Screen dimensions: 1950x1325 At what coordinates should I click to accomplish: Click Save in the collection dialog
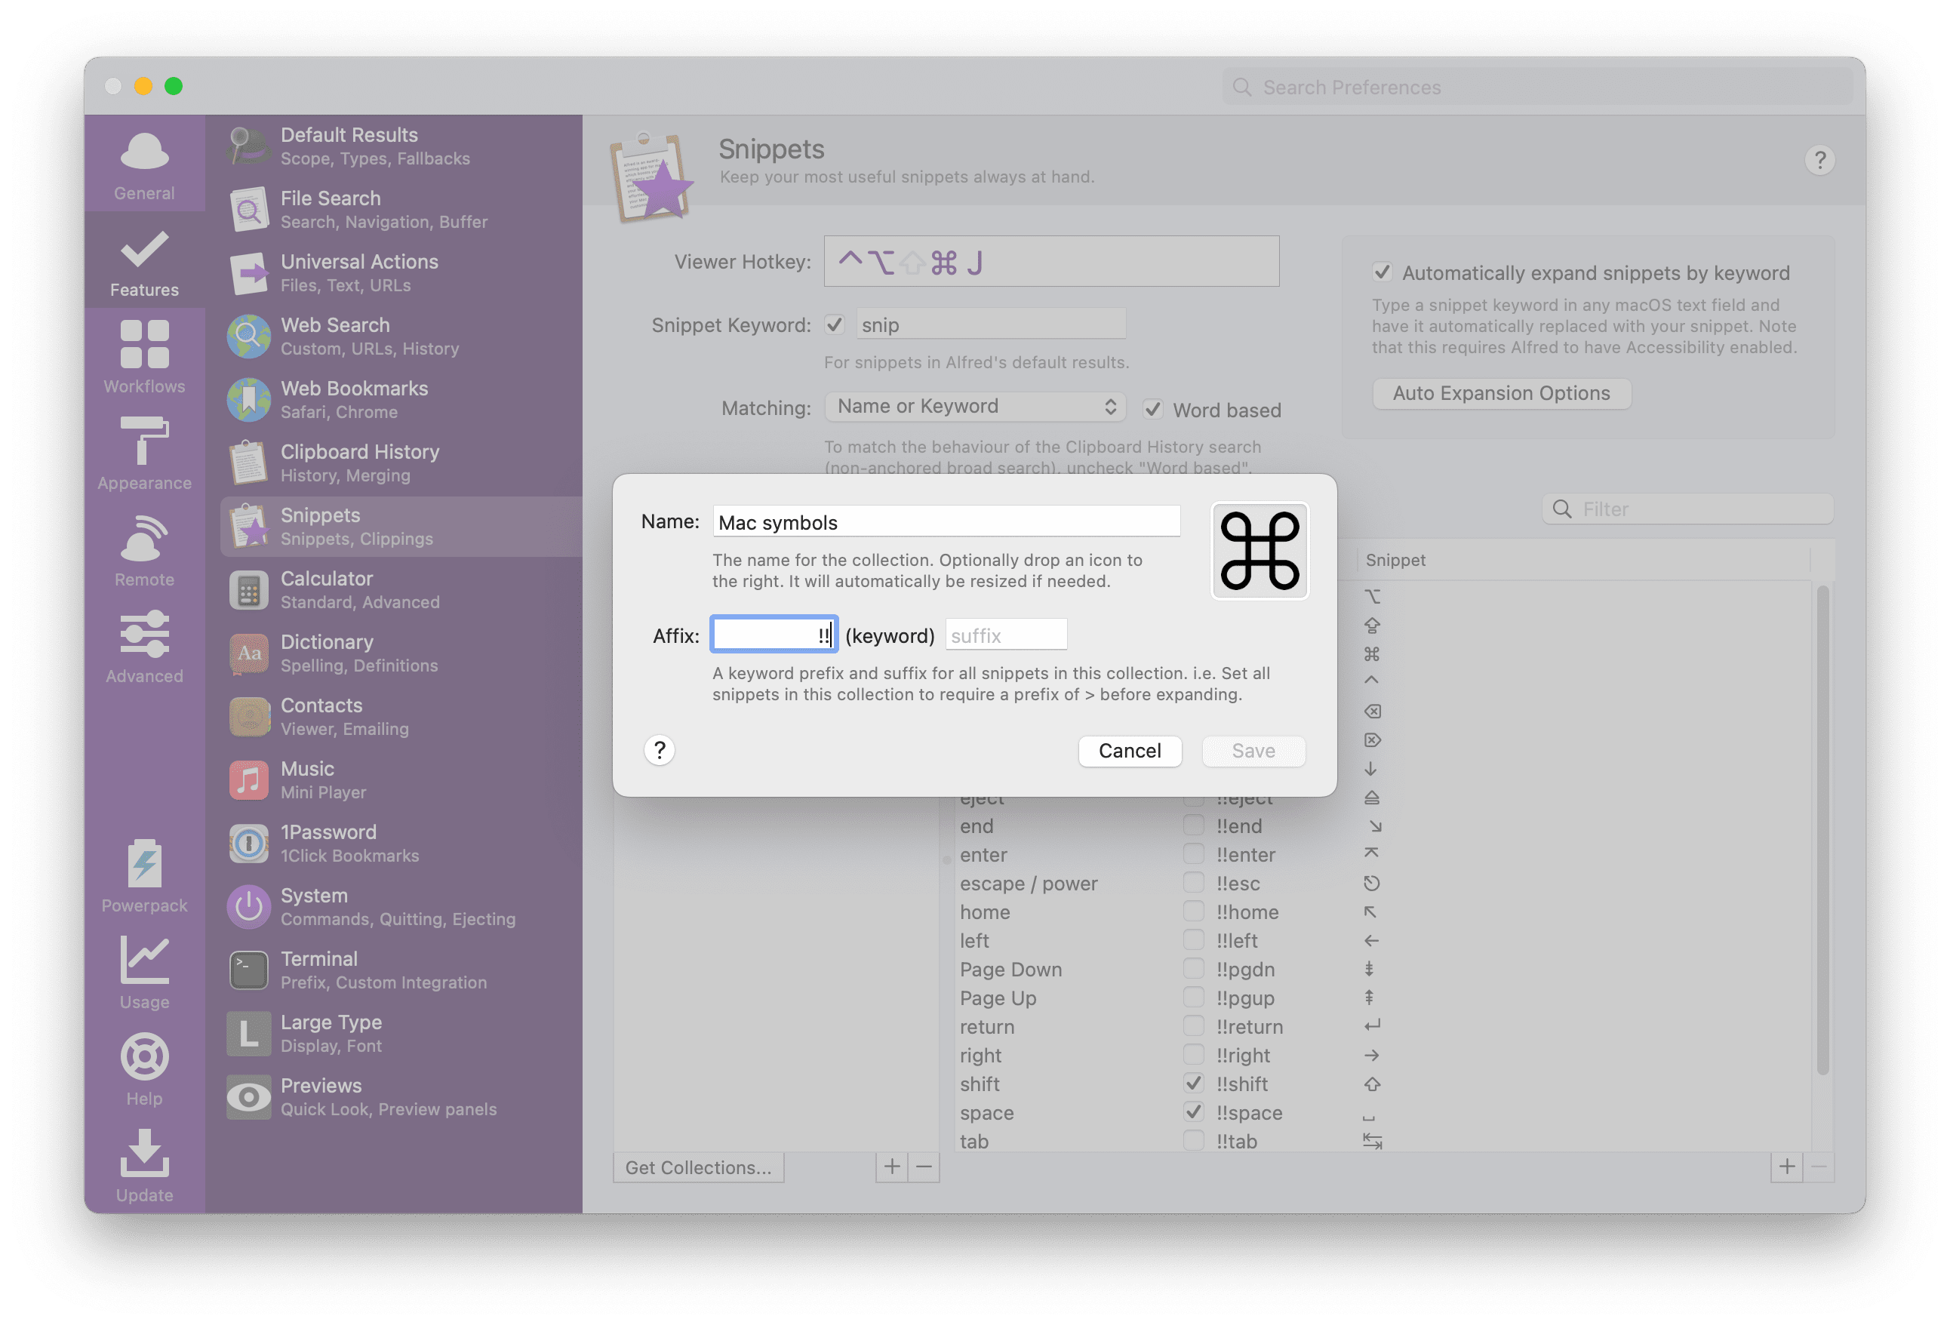1253,750
